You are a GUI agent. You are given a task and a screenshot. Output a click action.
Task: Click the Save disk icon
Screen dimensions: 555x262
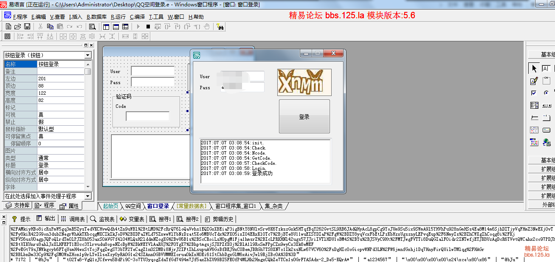coord(27,26)
